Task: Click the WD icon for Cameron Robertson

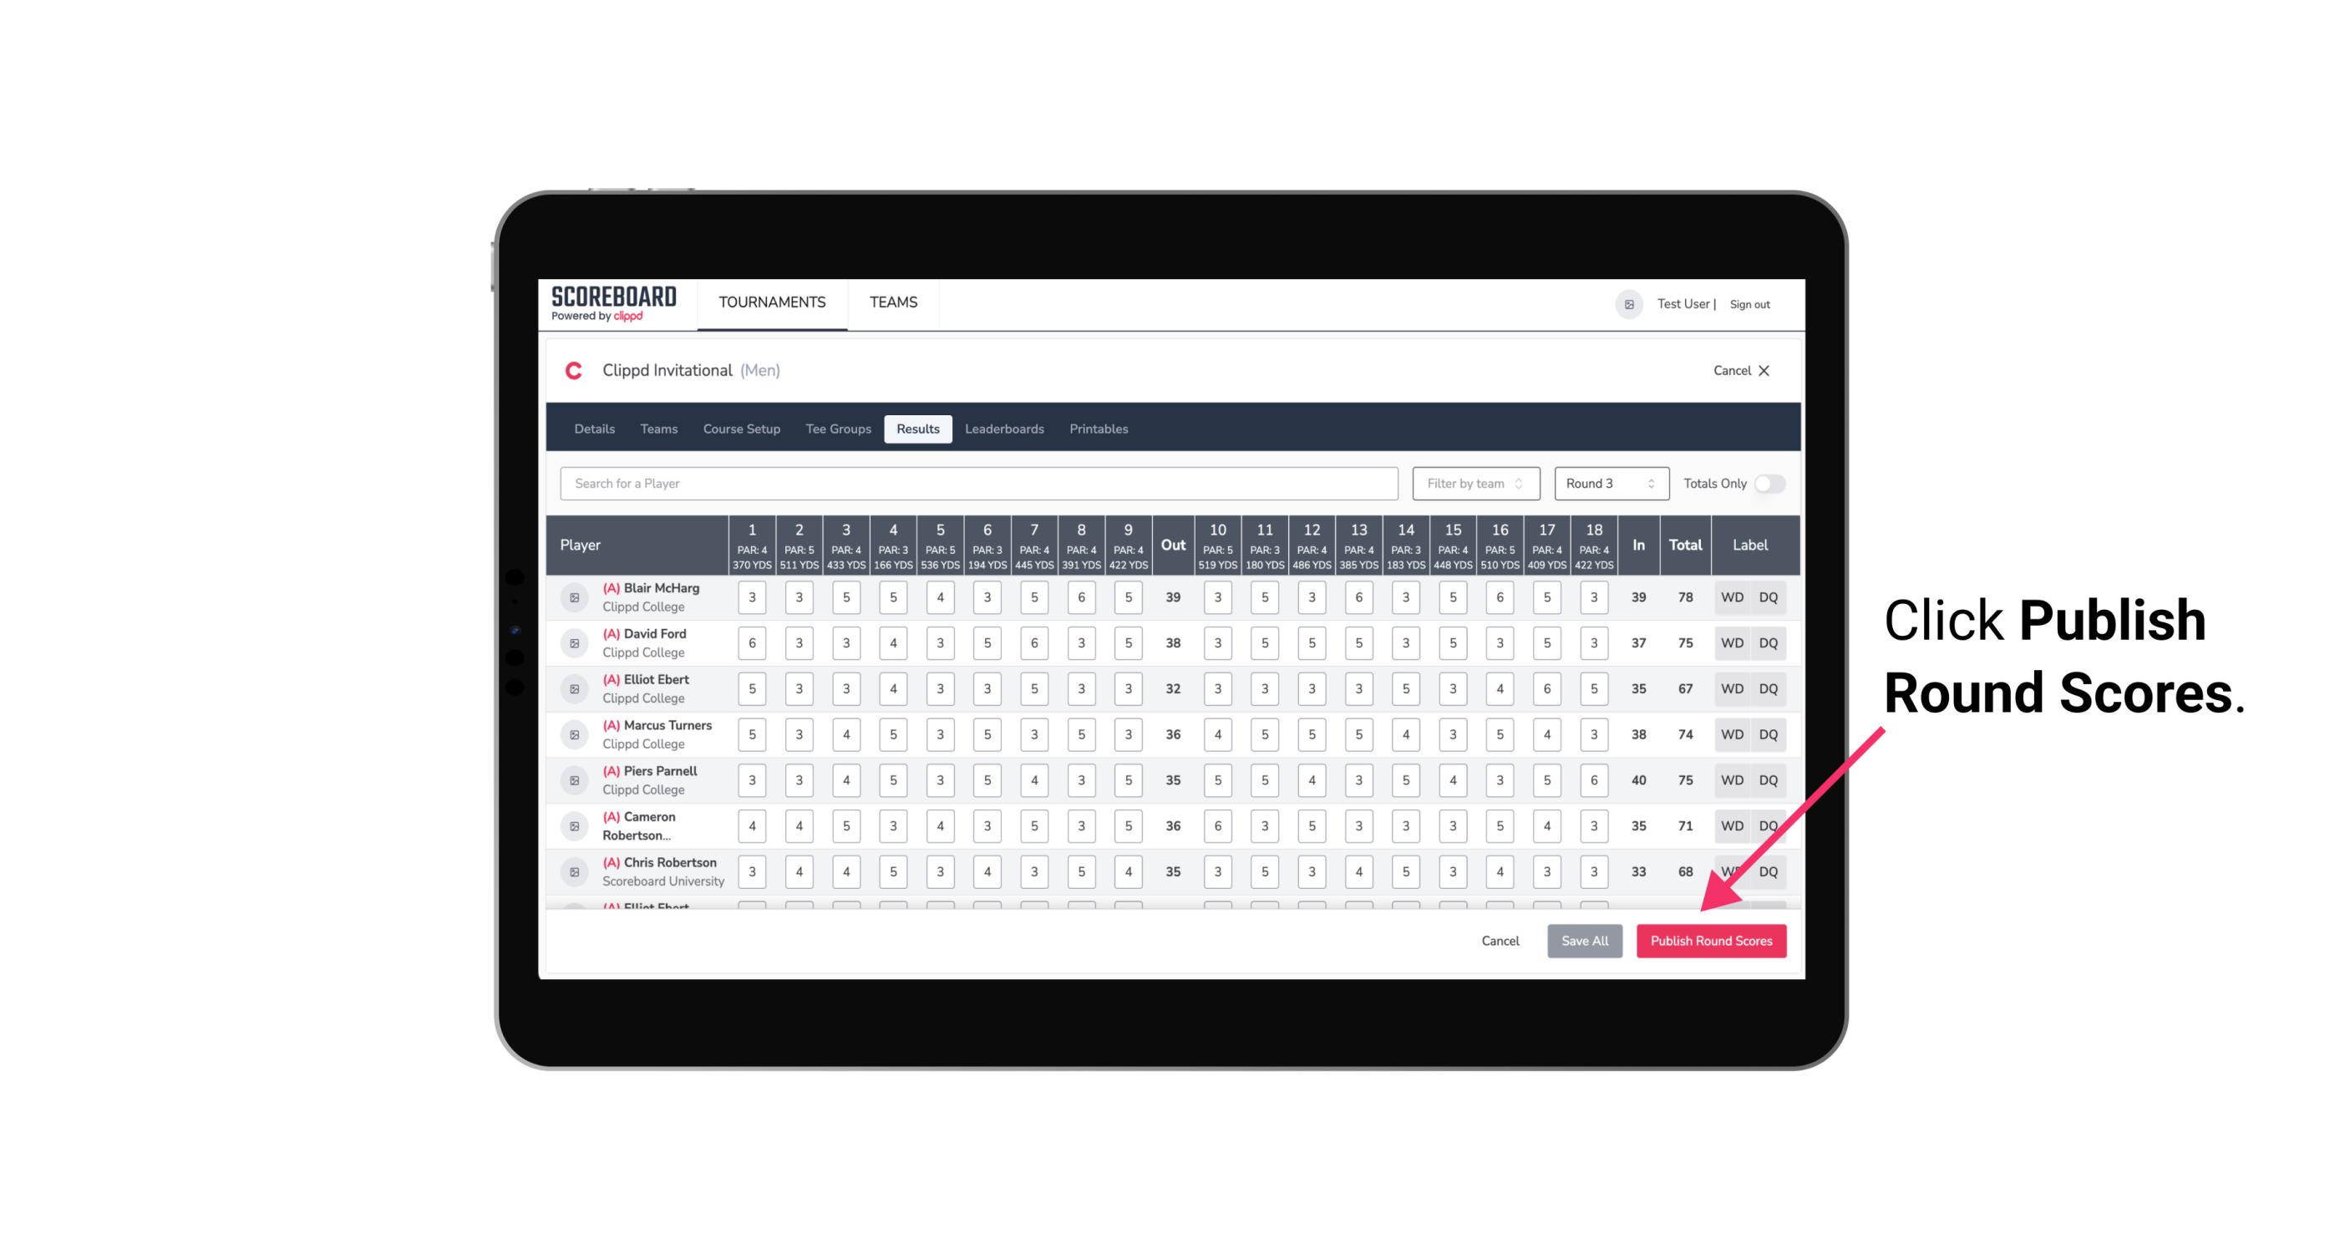Action: coord(1733,825)
